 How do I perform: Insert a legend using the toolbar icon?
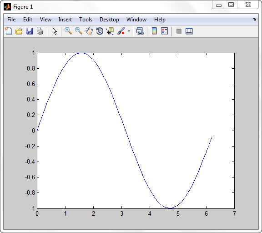(x=164, y=31)
